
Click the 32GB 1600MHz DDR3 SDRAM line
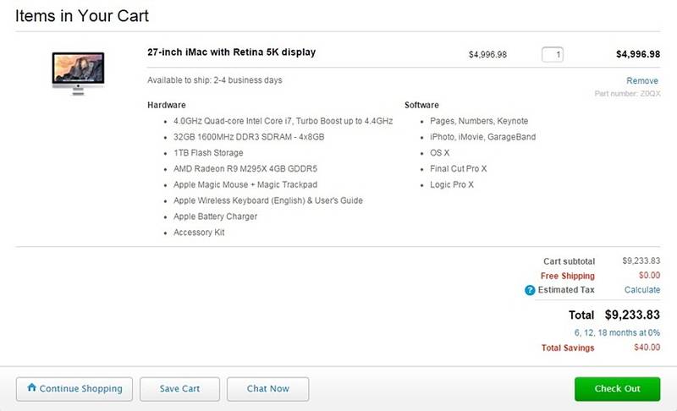coord(249,137)
